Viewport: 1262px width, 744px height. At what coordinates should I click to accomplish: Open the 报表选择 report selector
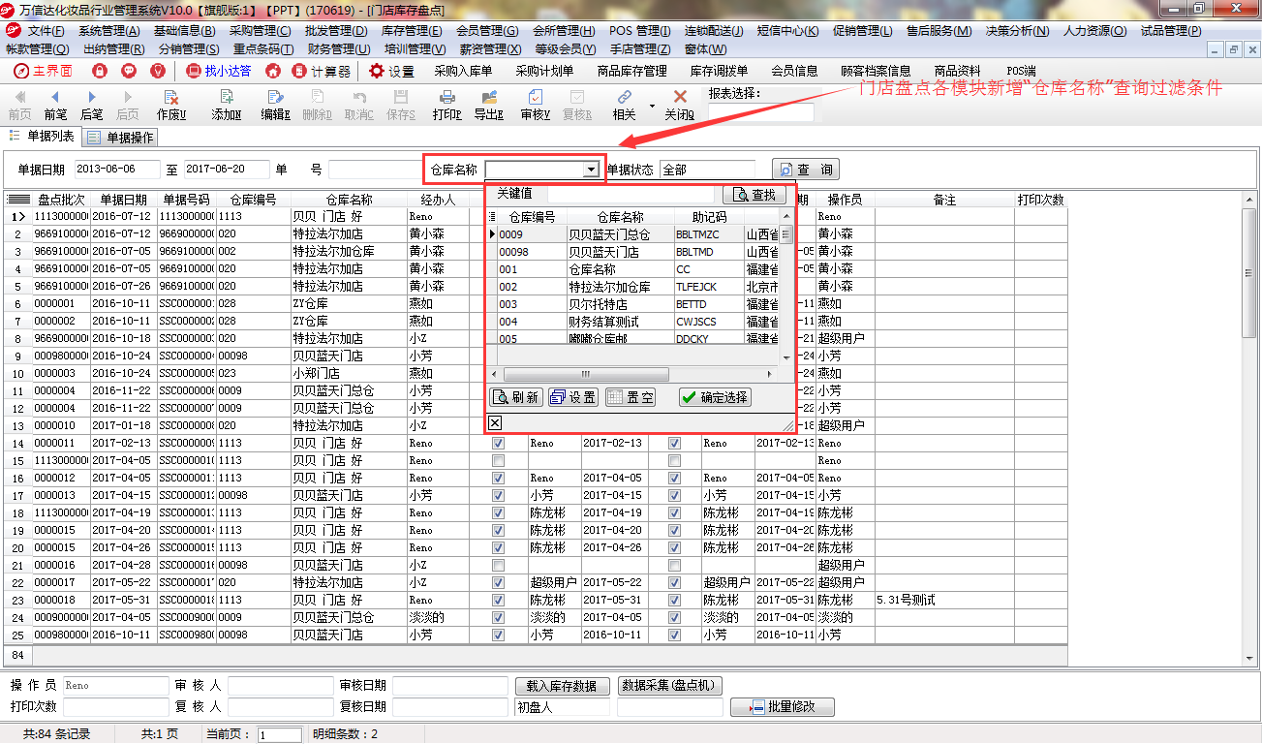pos(761,112)
